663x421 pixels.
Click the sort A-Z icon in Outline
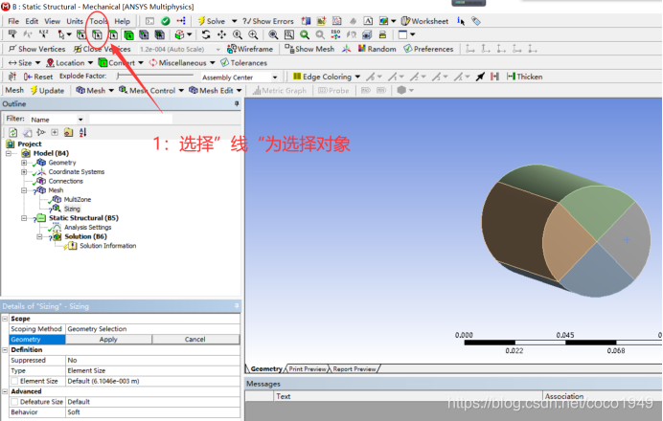coord(82,132)
